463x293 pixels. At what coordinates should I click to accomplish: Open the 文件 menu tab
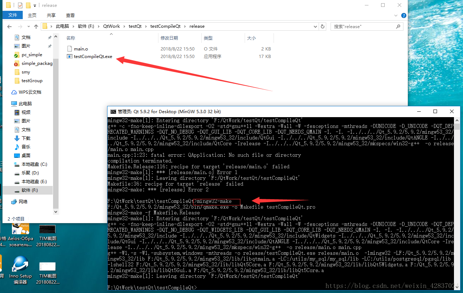tap(13, 15)
